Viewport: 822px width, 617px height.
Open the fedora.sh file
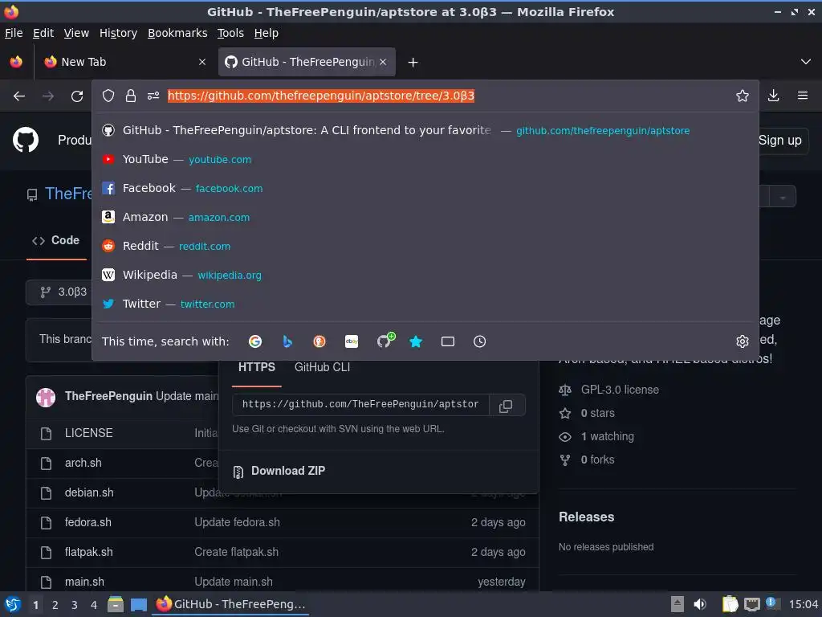pyautogui.click(x=88, y=522)
